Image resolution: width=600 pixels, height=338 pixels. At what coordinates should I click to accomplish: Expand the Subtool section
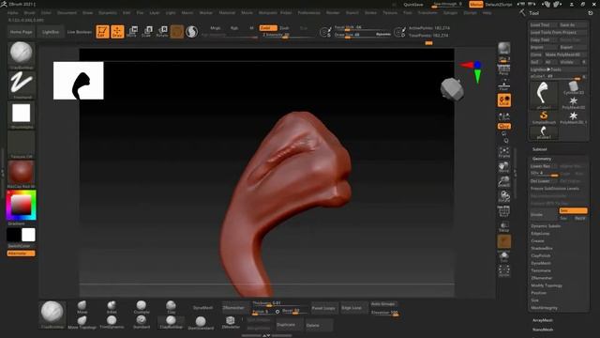[x=540, y=149]
